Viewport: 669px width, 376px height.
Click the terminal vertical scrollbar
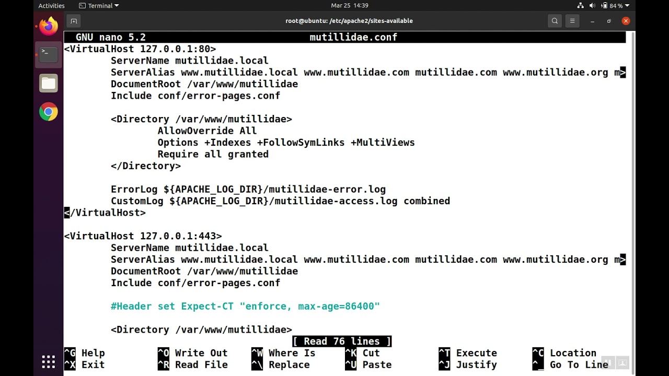pyautogui.click(x=632, y=202)
